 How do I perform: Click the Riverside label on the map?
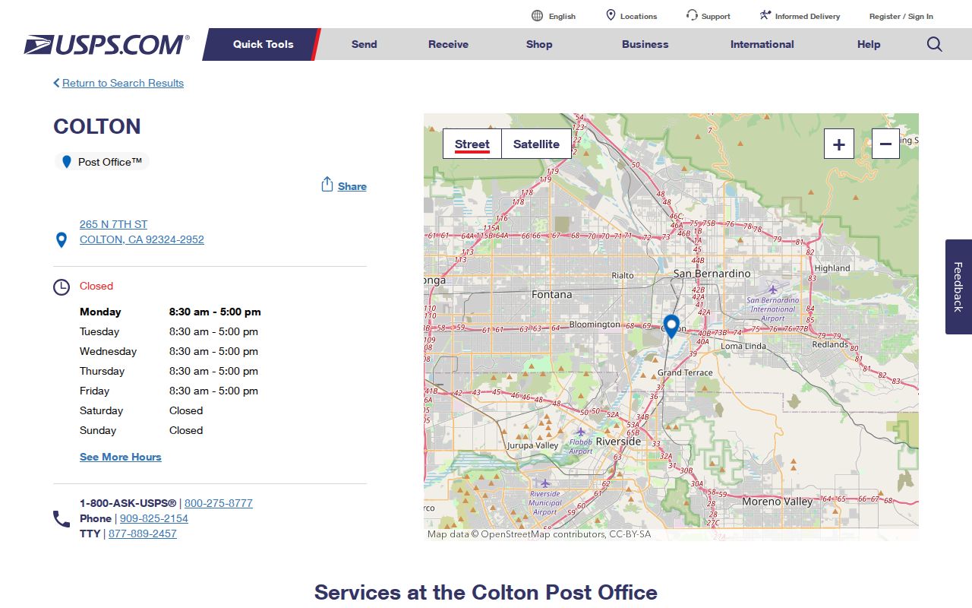618,442
